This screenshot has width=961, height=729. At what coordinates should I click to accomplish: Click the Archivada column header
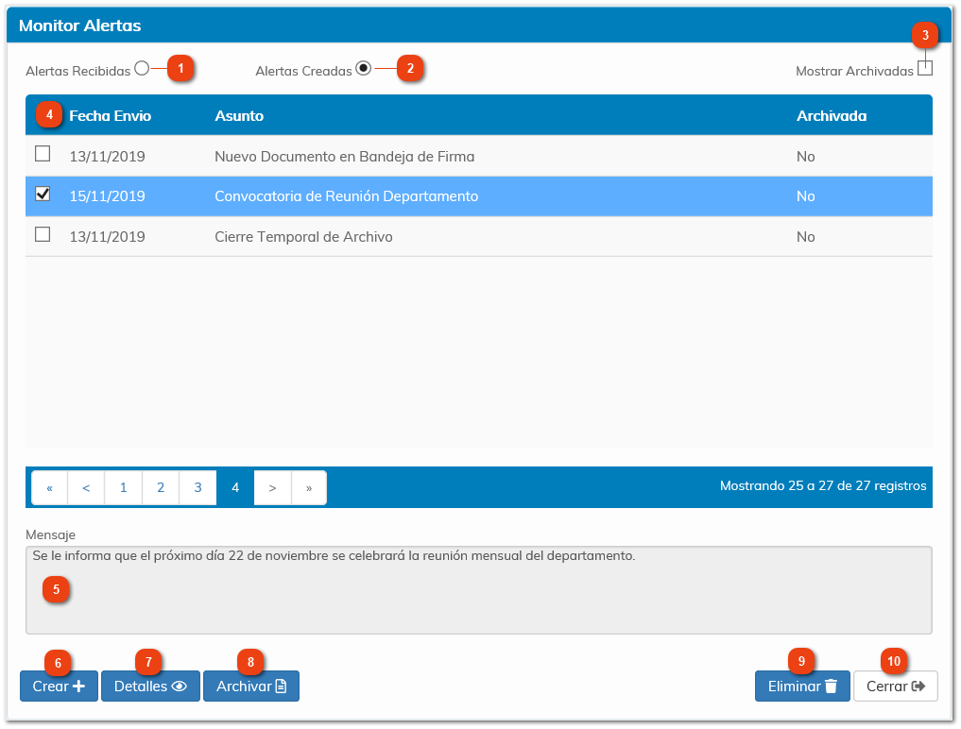click(831, 116)
